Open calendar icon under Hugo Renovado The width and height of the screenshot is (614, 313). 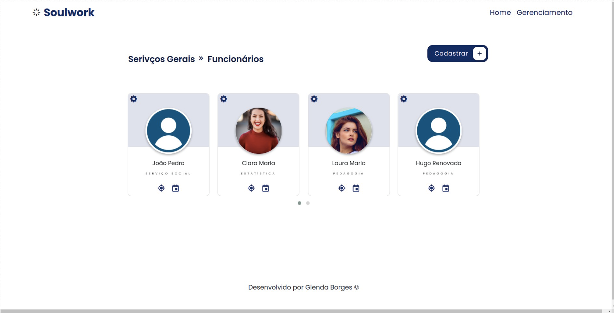point(445,188)
